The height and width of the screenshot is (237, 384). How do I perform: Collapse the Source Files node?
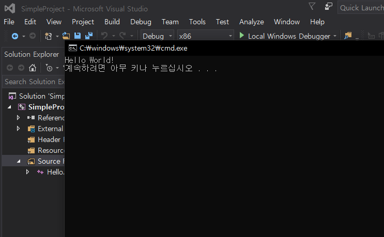(19, 161)
